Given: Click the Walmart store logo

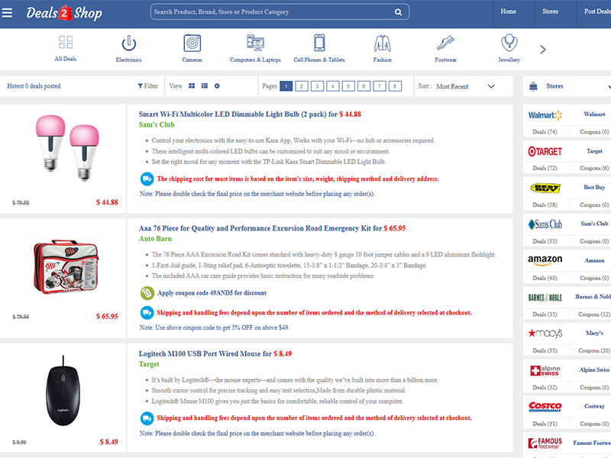Looking at the screenshot, I should (545, 115).
